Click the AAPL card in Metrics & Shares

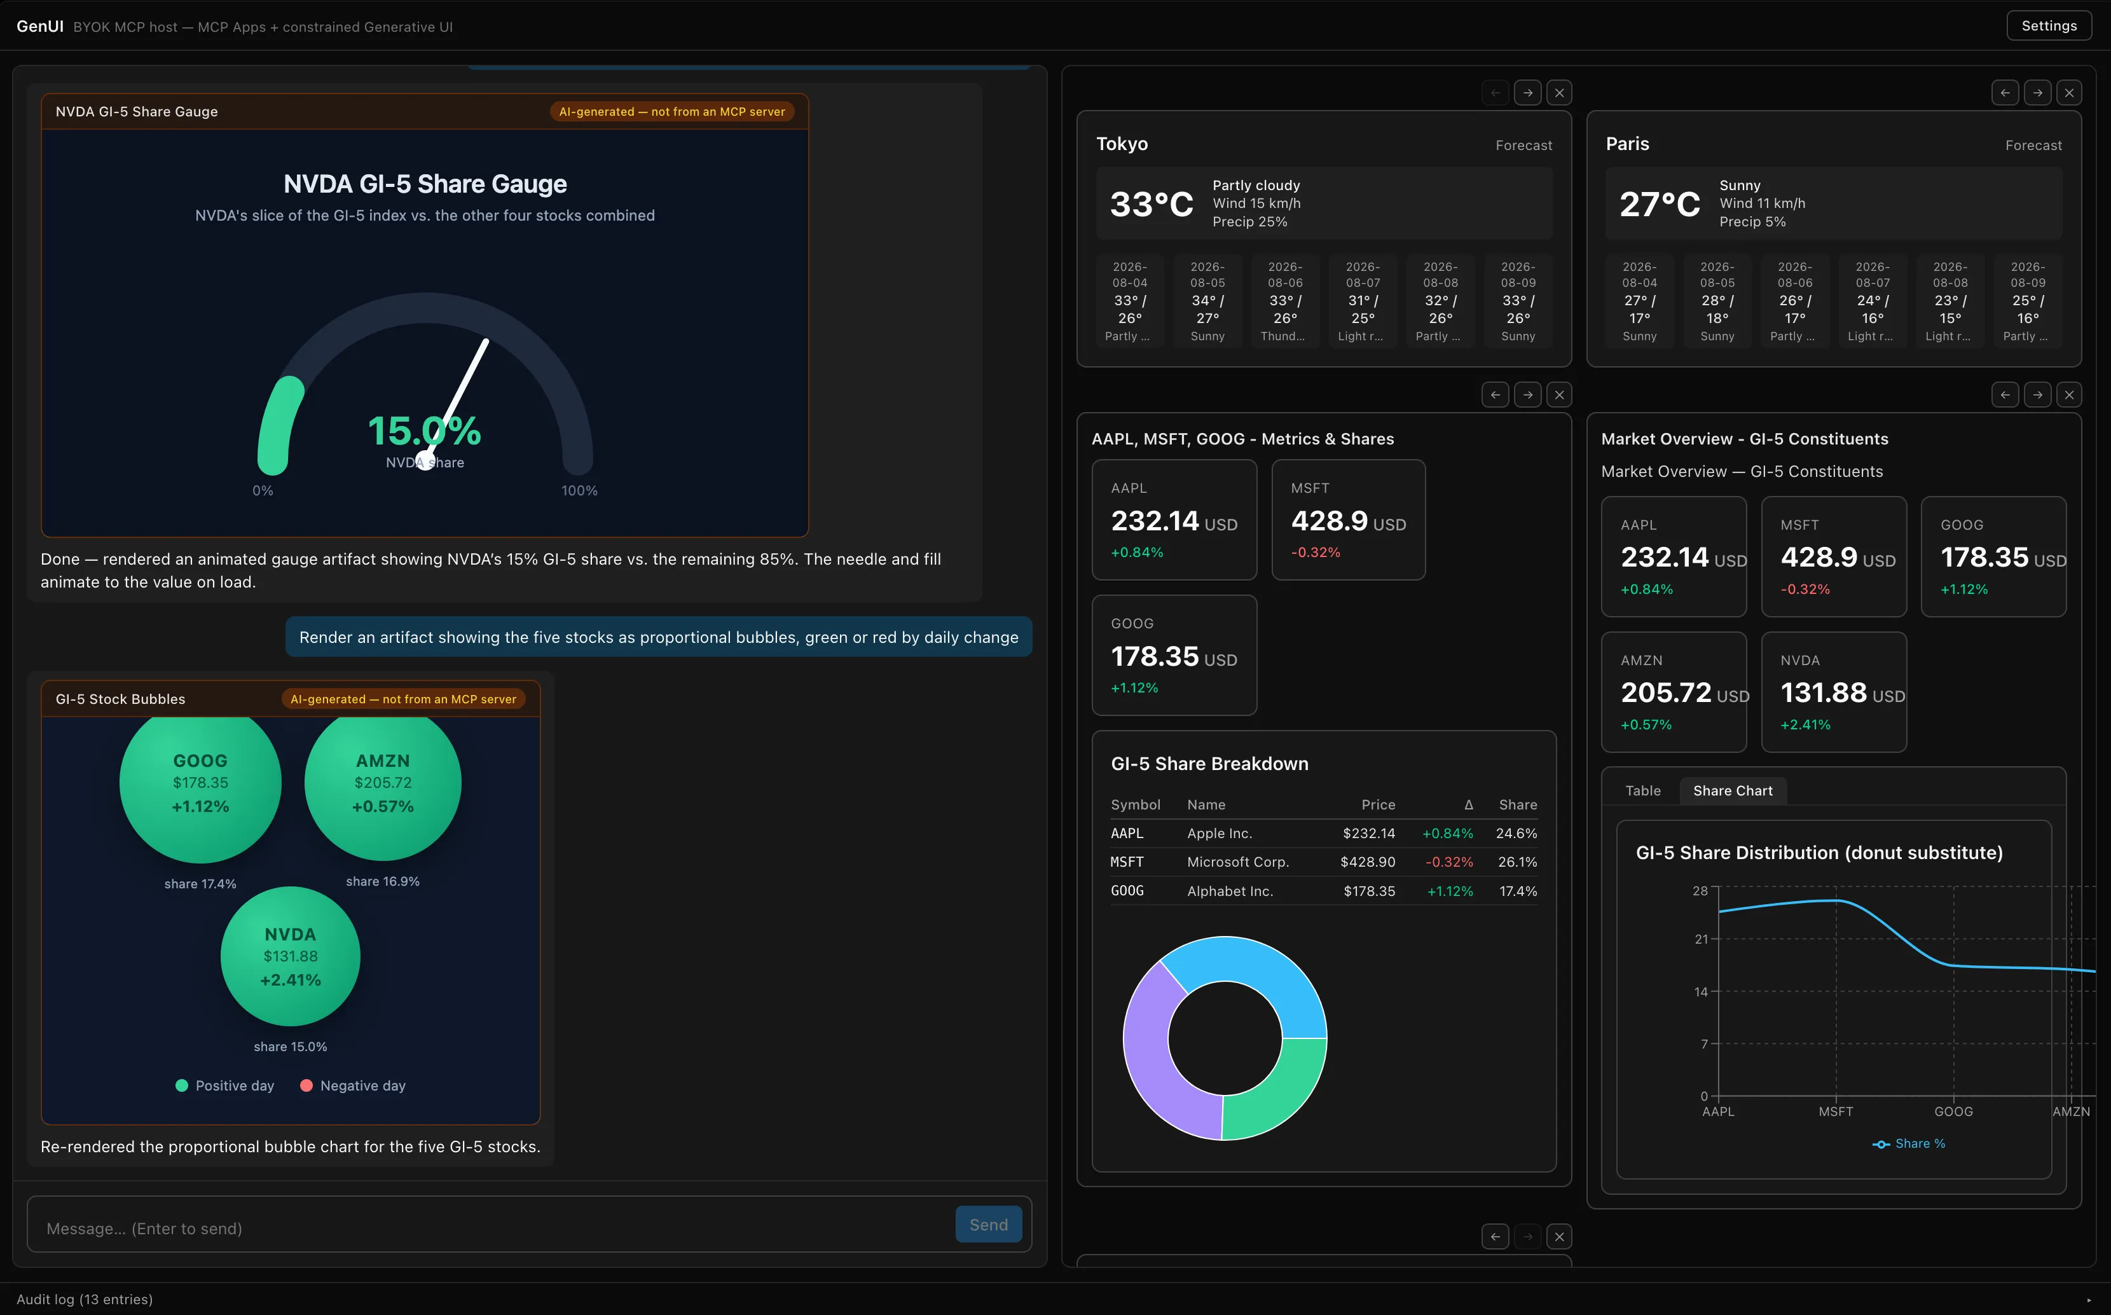pyautogui.click(x=1174, y=520)
